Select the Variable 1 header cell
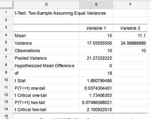151x119 pixels. point(96,28)
